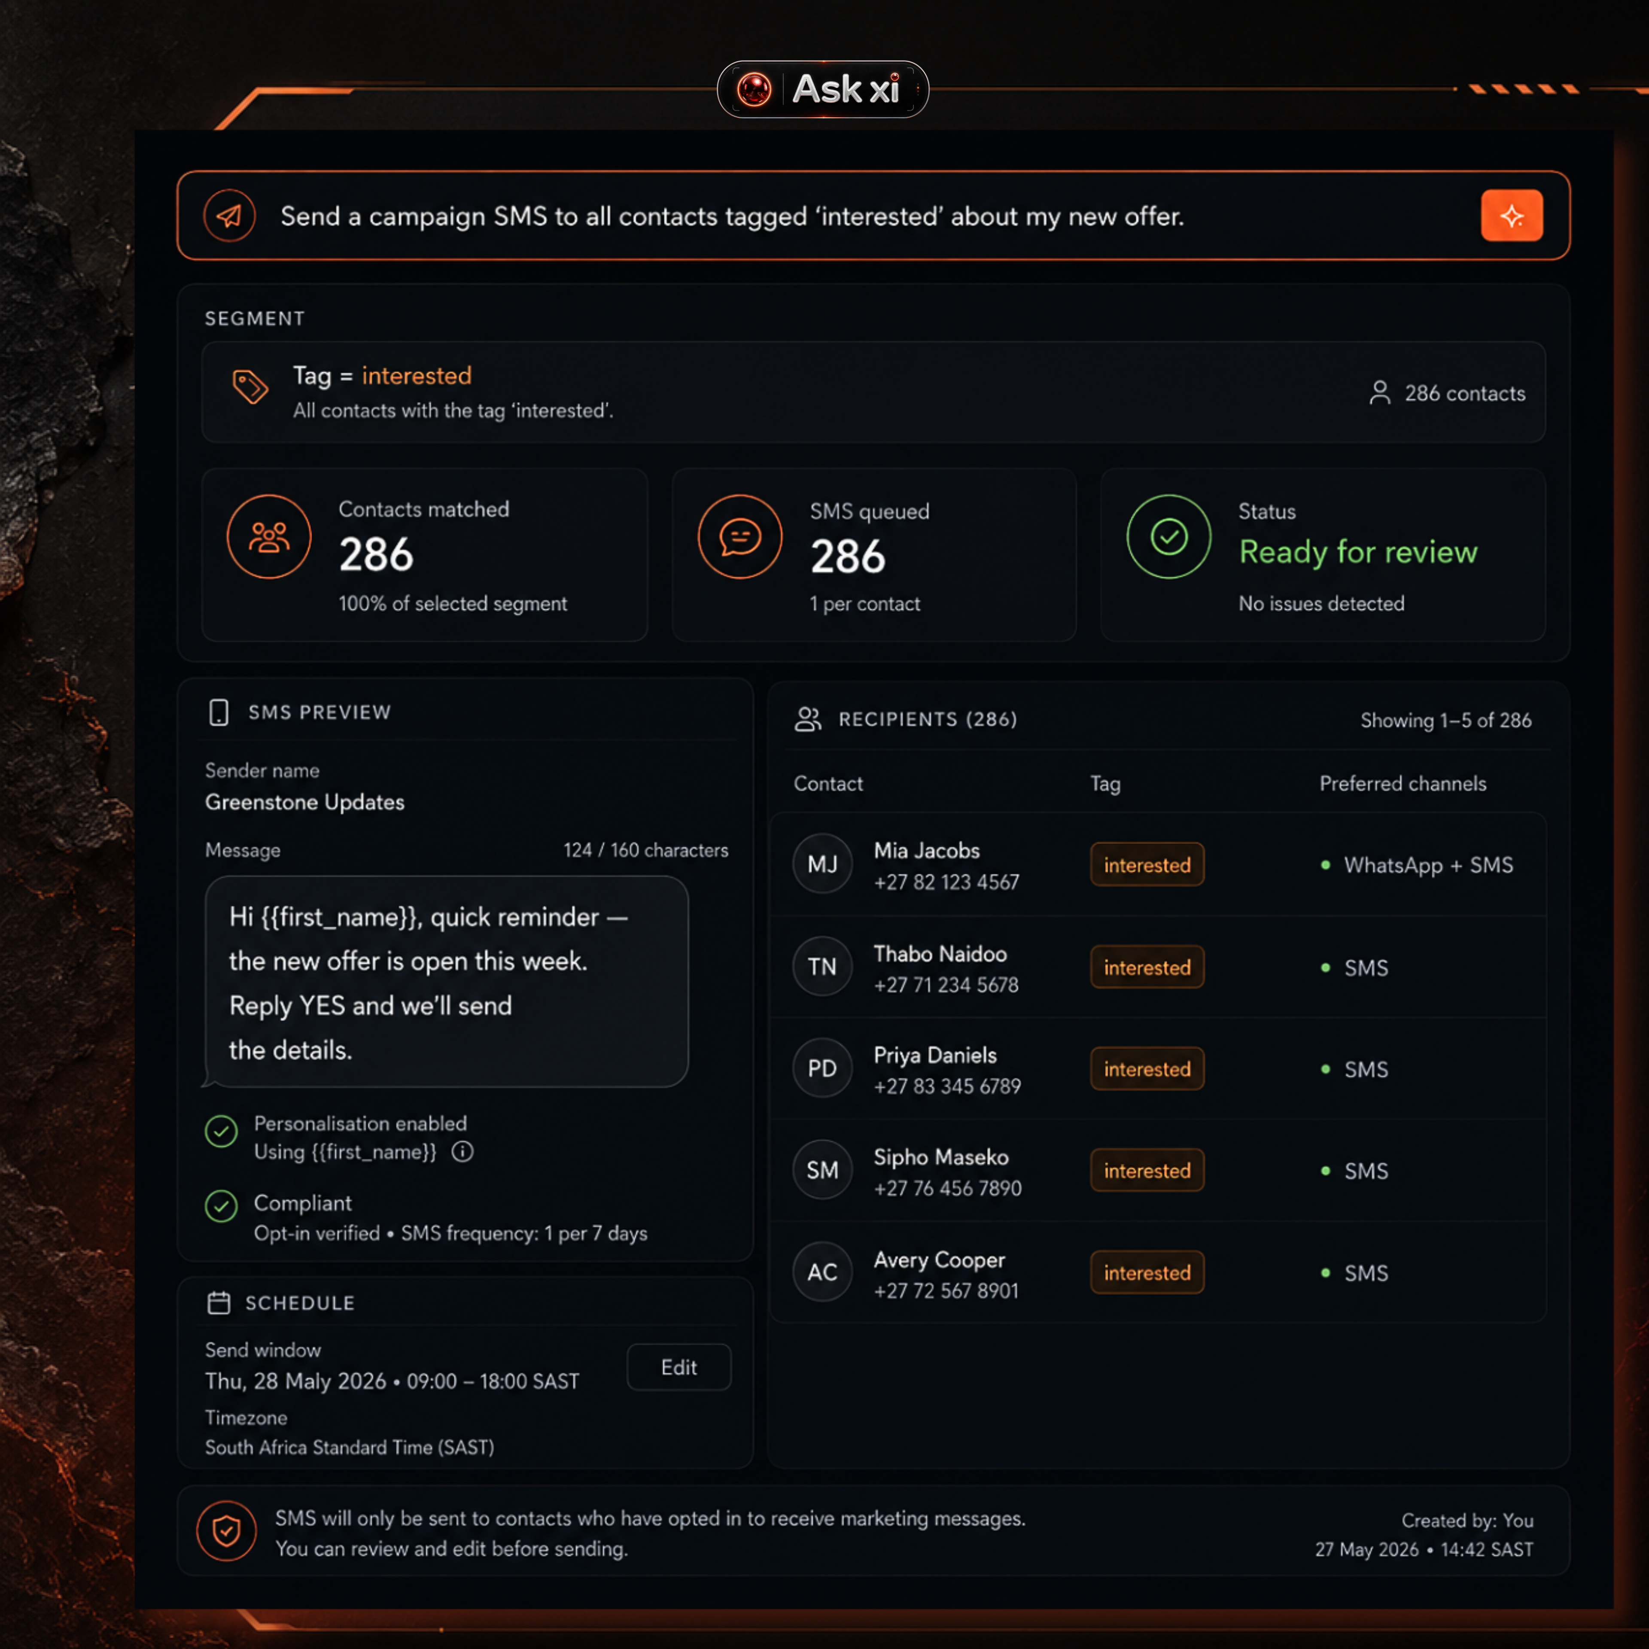Viewport: 1649px width, 1649px height.
Task: Open the 286 contacts link in Segment
Action: 1447,392
